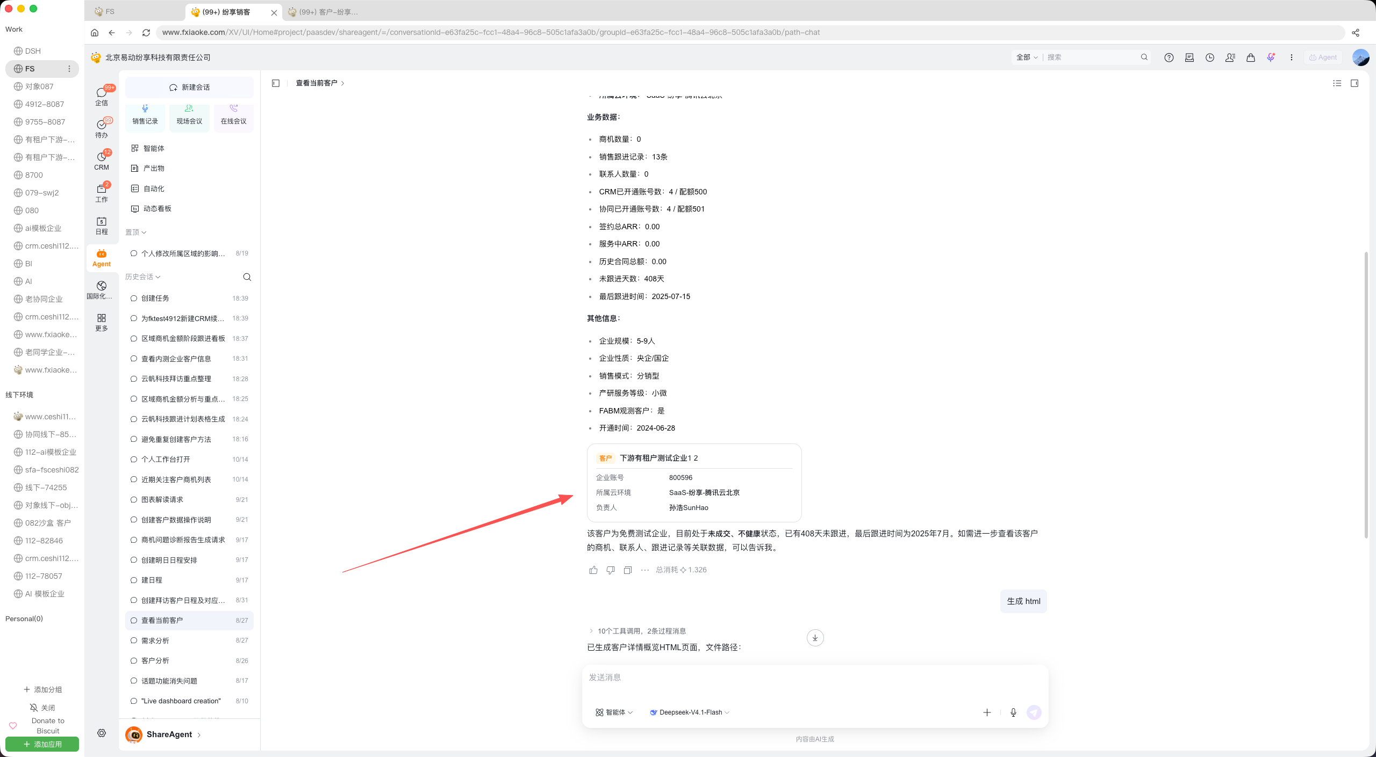This screenshot has height=757, width=1376.
Task: Expand 10个工具调用 process details
Action: (637, 631)
